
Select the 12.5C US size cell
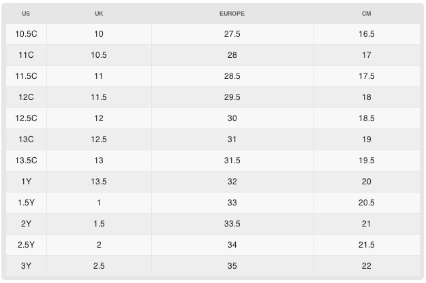pyautogui.click(x=26, y=118)
